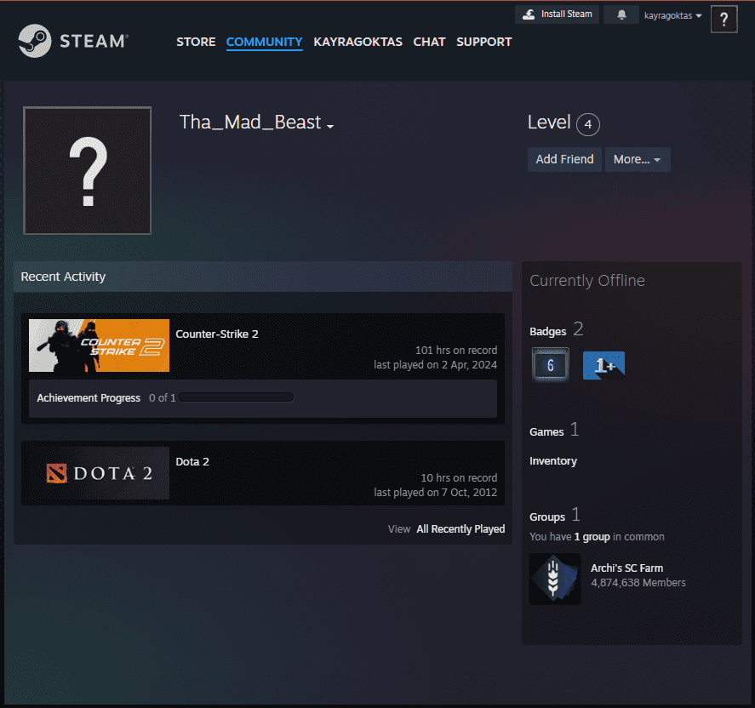
Task: Open Counter-Strike 2 game banner
Action: tap(100, 345)
